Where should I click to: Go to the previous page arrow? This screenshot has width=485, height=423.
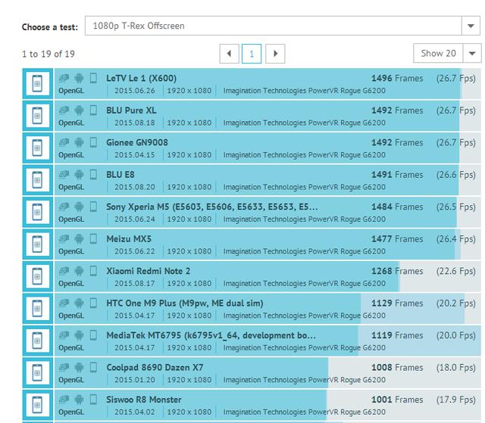pos(229,54)
